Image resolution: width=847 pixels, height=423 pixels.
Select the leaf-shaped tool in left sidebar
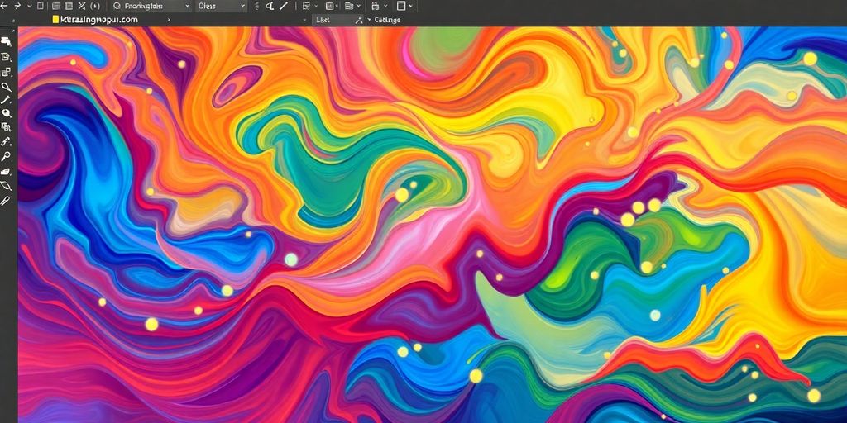tap(6, 186)
